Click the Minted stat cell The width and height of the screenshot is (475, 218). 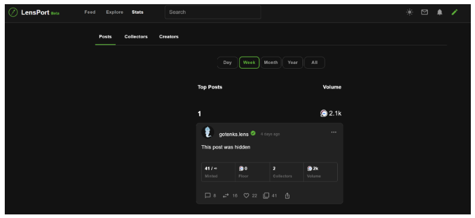click(x=218, y=172)
